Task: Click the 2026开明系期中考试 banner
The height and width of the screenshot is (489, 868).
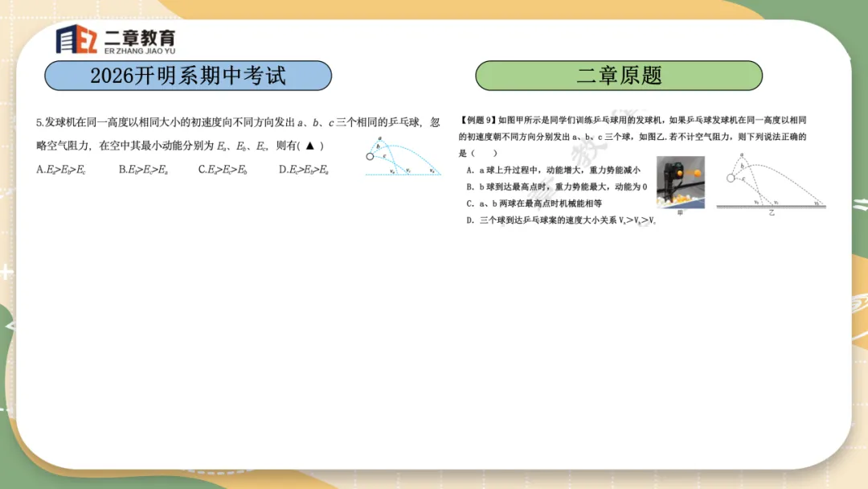Action: tap(189, 76)
